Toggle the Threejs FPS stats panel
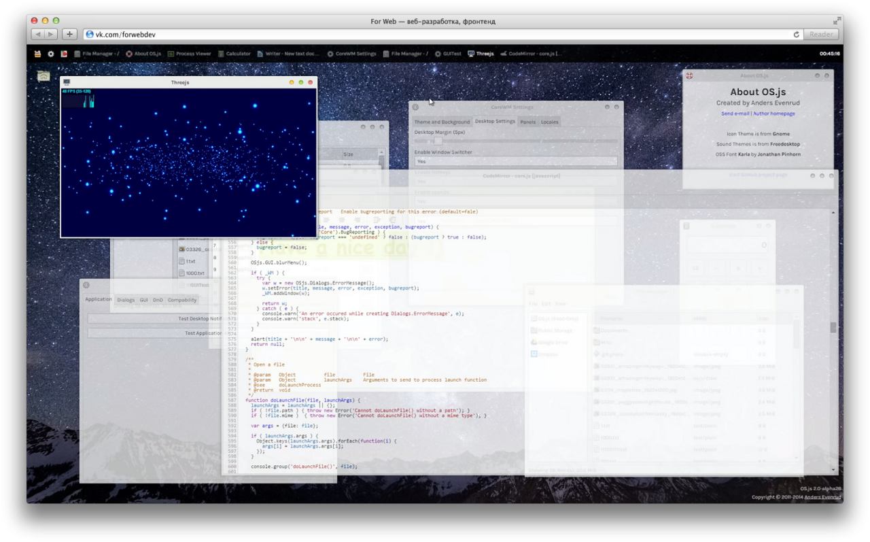 [x=78, y=99]
